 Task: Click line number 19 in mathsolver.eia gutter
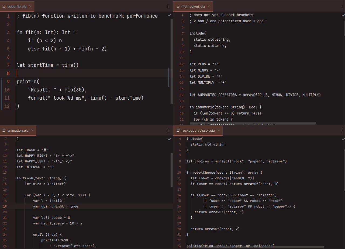[182, 107]
